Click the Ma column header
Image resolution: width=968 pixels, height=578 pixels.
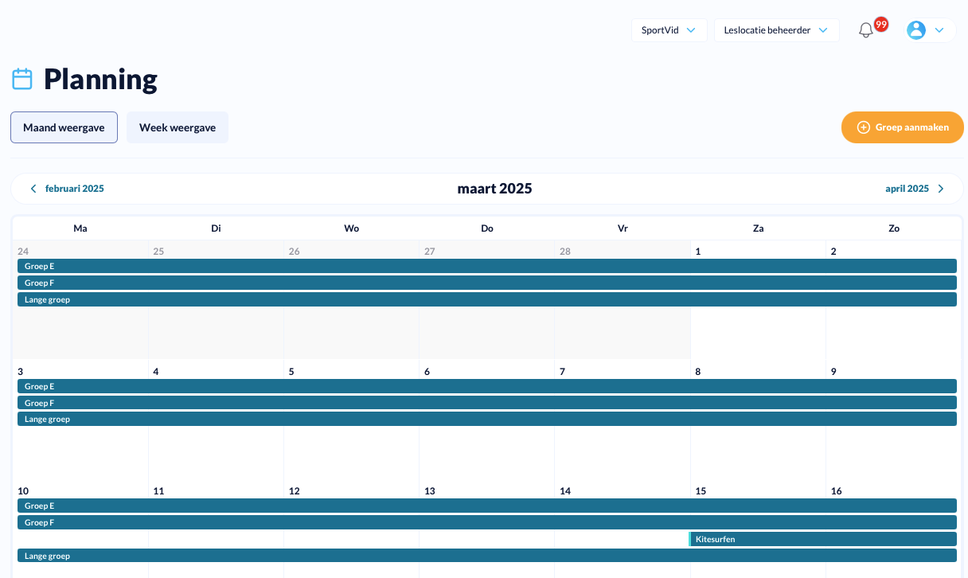tap(80, 228)
